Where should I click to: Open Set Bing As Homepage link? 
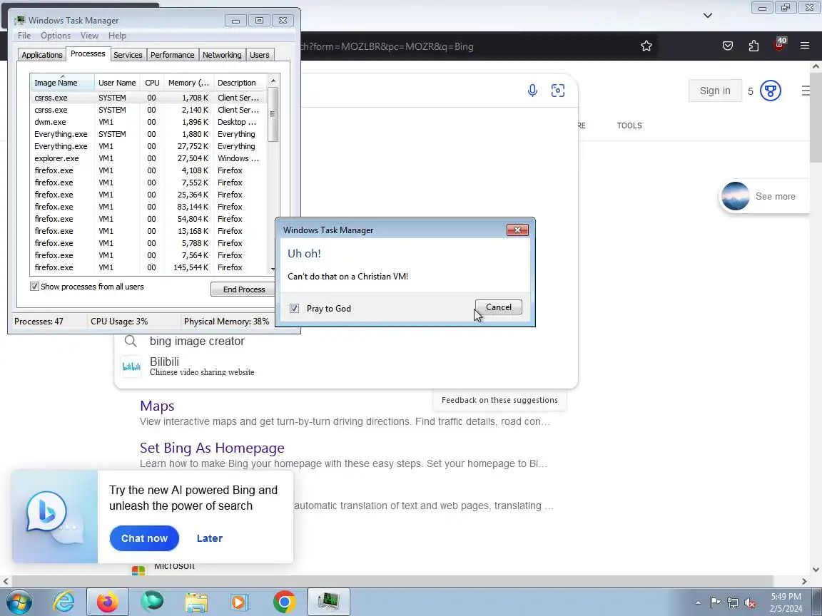pyautogui.click(x=212, y=448)
